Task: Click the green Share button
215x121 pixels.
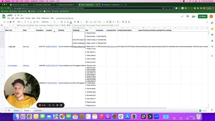Action: tap(203, 16)
